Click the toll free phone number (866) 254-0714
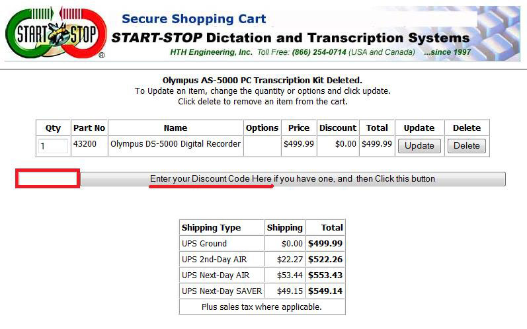The width and height of the screenshot is (527, 329). click(x=319, y=52)
